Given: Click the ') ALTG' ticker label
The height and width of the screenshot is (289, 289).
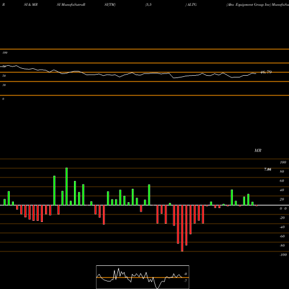Looking at the screenshot, I should click(191, 5).
